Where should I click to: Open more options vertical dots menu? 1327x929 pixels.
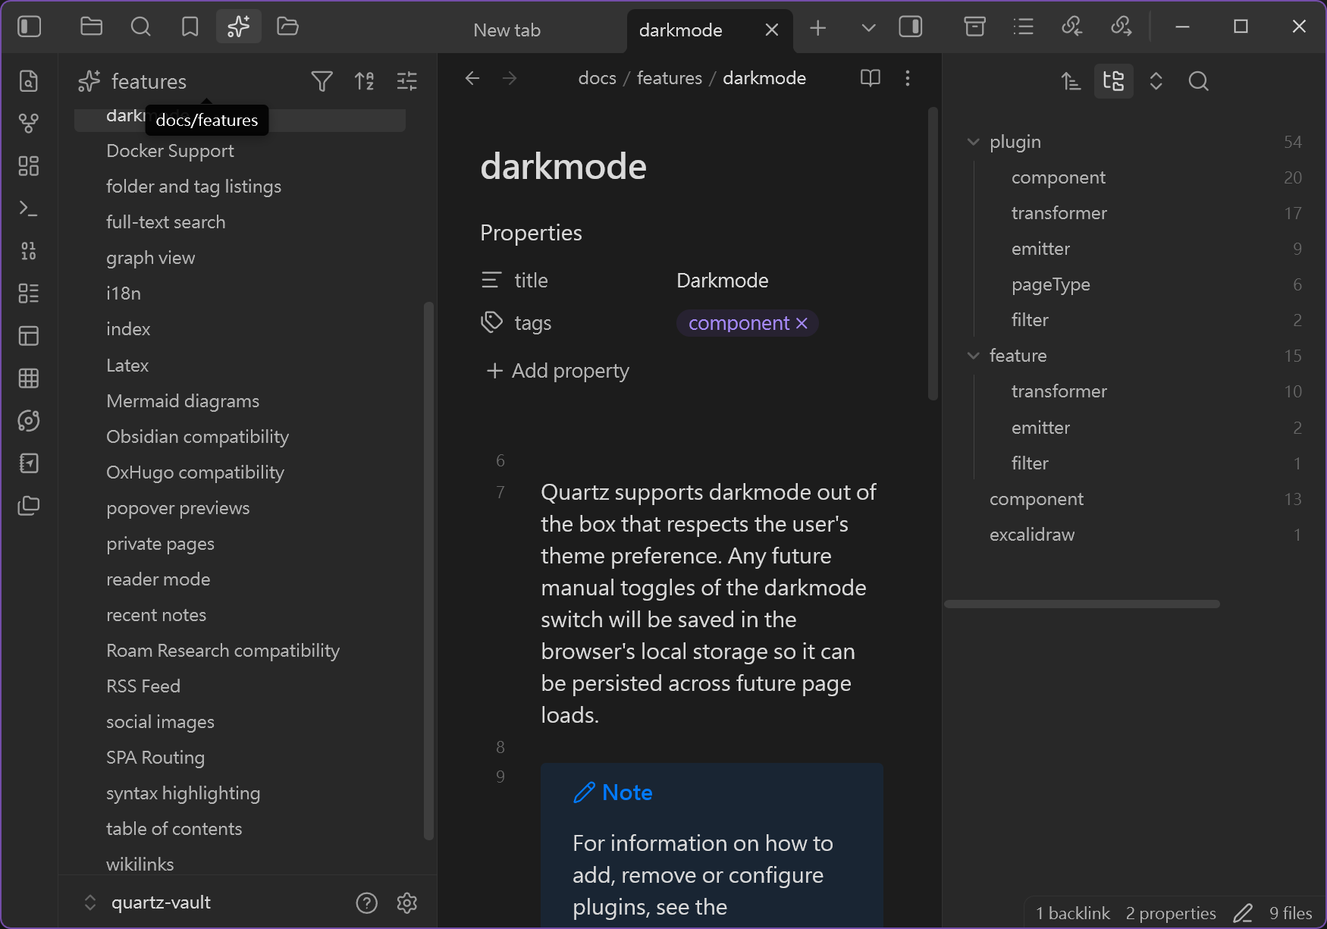908,78
